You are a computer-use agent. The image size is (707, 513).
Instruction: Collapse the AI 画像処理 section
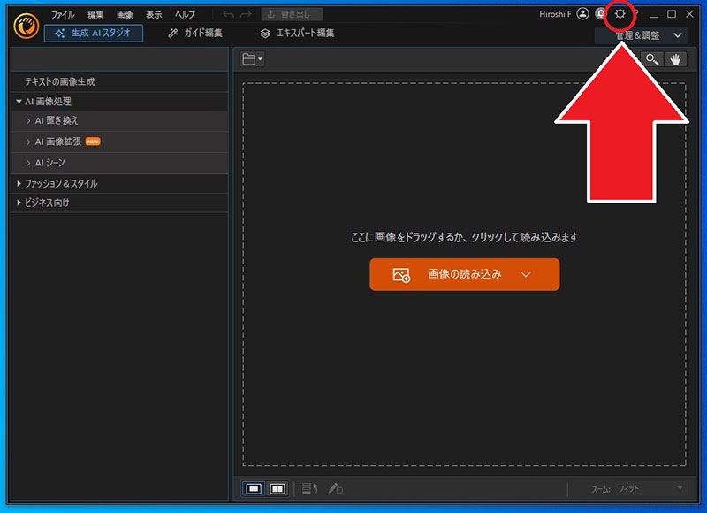point(19,102)
